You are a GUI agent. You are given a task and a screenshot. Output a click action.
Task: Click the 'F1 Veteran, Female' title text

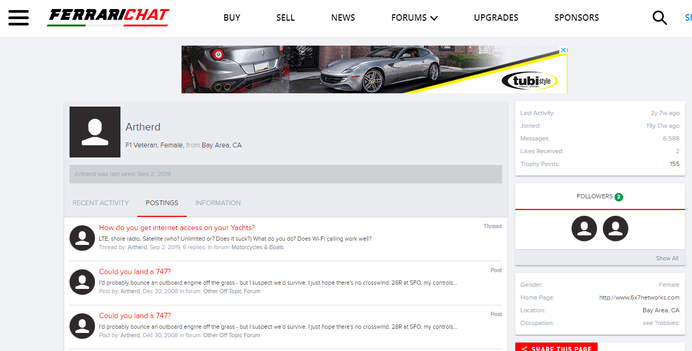point(154,145)
